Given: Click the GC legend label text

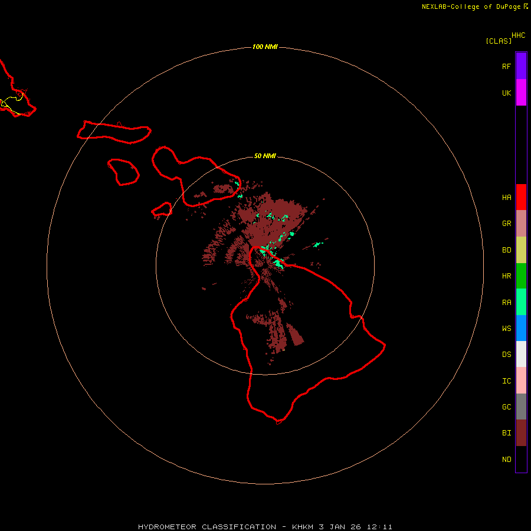Looking at the screenshot, I should (506, 407).
